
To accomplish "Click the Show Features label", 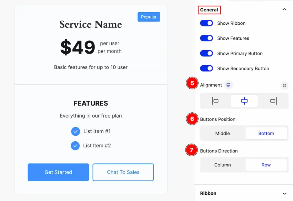I will tap(233, 38).
